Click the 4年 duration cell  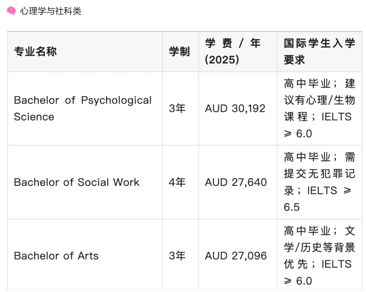[x=177, y=182]
